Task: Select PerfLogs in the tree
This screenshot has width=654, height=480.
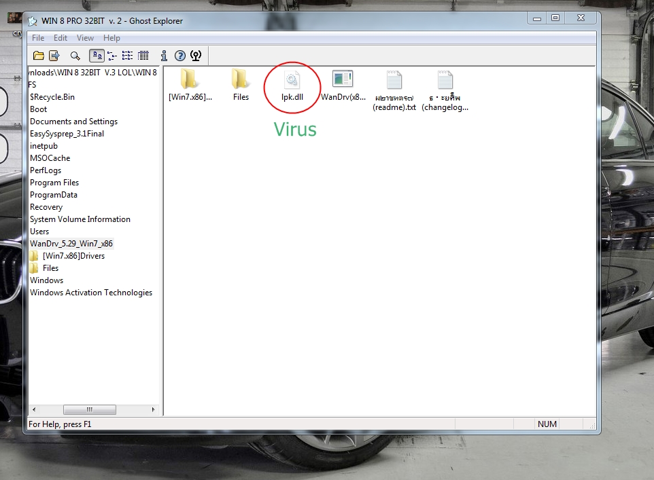Action: click(46, 170)
